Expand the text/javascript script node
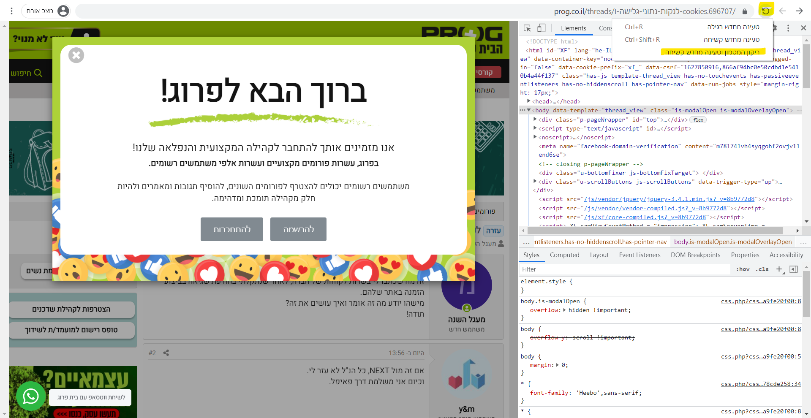 (x=535, y=128)
